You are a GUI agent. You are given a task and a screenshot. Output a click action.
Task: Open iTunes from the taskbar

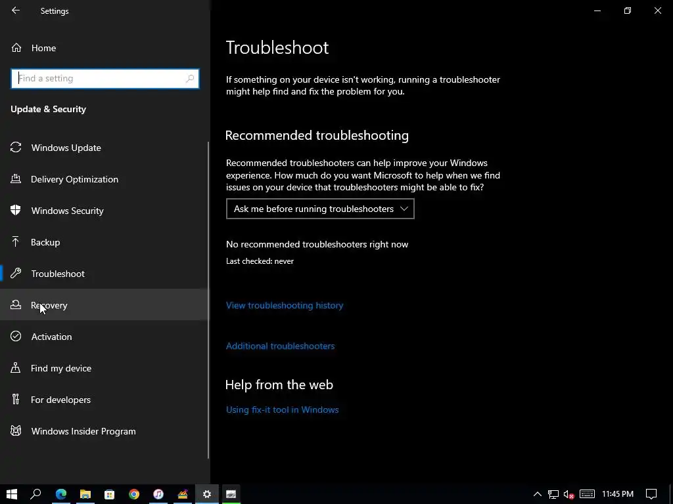158,494
